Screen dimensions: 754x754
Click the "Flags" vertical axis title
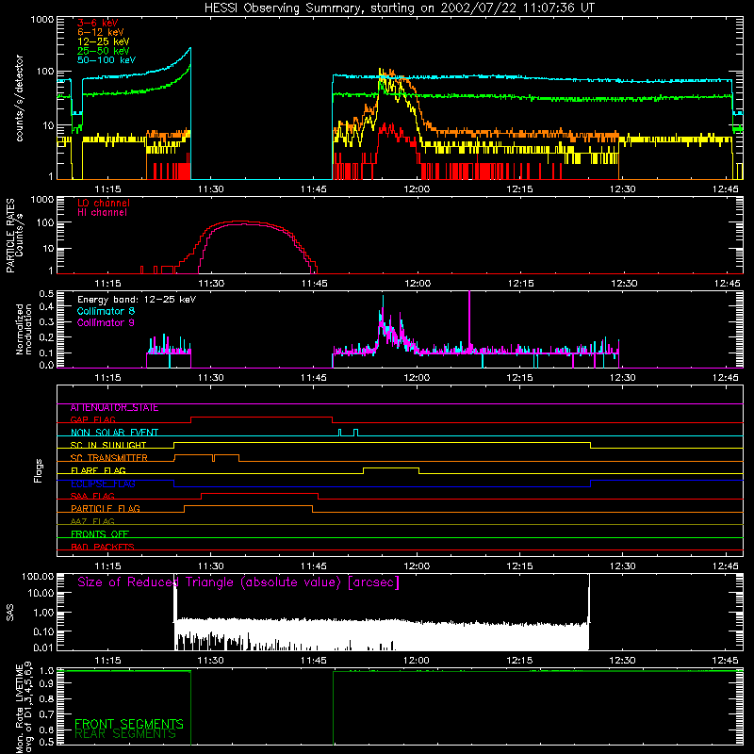click(x=39, y=470)
